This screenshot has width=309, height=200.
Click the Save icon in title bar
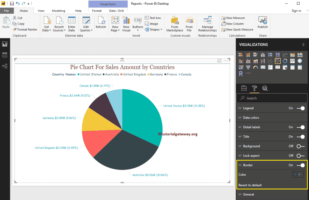coord(12,3)
